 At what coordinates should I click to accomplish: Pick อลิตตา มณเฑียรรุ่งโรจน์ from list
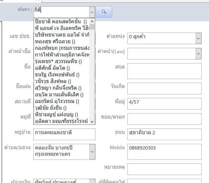tap(62, 121)
